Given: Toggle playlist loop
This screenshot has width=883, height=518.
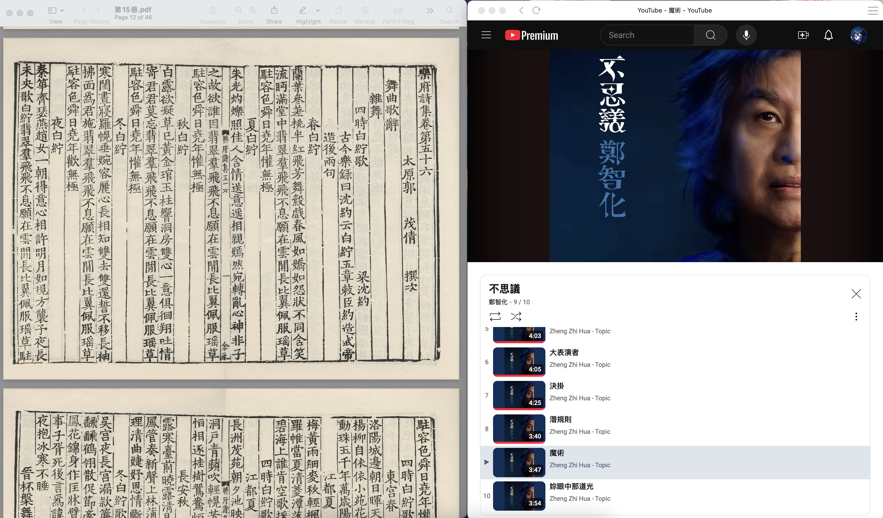Looking at the screenshot, I should (495, 317).
